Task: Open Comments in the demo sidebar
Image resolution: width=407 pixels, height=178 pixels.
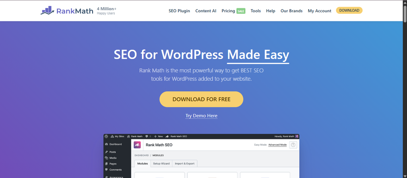Action: coord(113,170)
